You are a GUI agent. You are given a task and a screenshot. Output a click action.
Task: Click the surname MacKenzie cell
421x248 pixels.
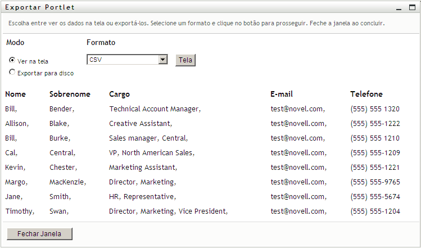[67, 182]
